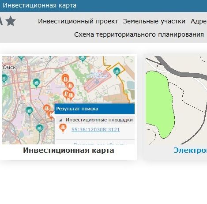Image resolution: width=207 pixels, height=204 pixels.
Task: Click the favorites star icon
Action: [x=11, y=21]
